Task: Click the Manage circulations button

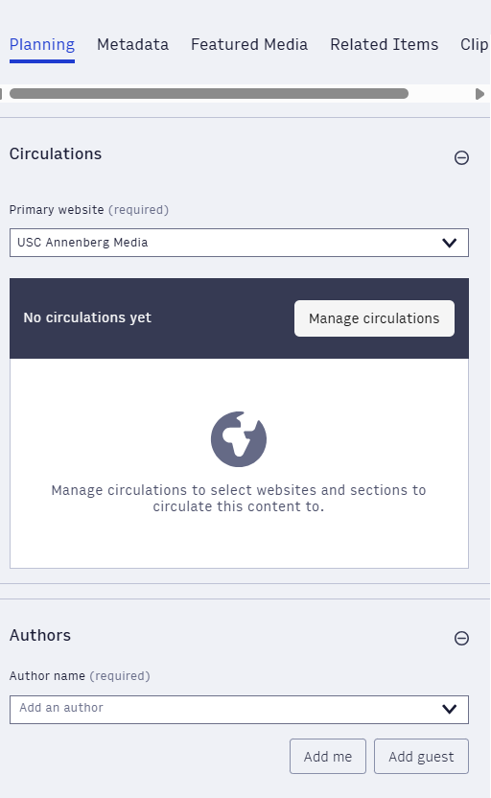Action: 374,318
